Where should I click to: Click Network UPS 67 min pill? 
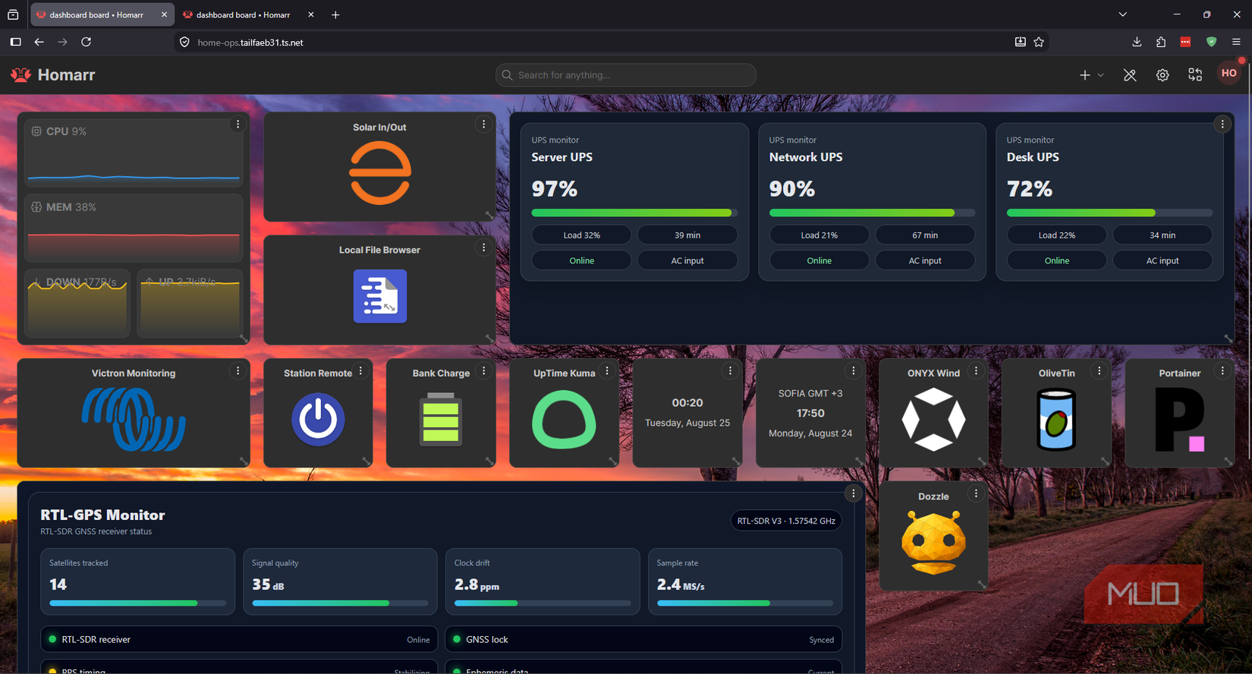[925, 235]
